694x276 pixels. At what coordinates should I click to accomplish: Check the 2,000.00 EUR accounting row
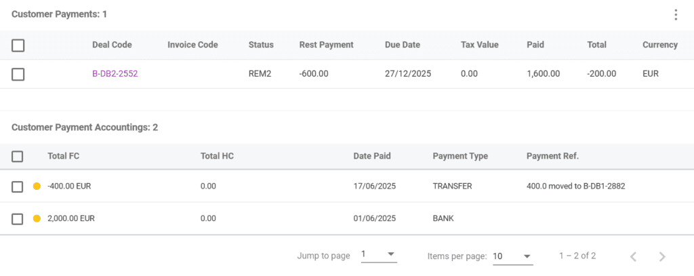tap(18, 218)
